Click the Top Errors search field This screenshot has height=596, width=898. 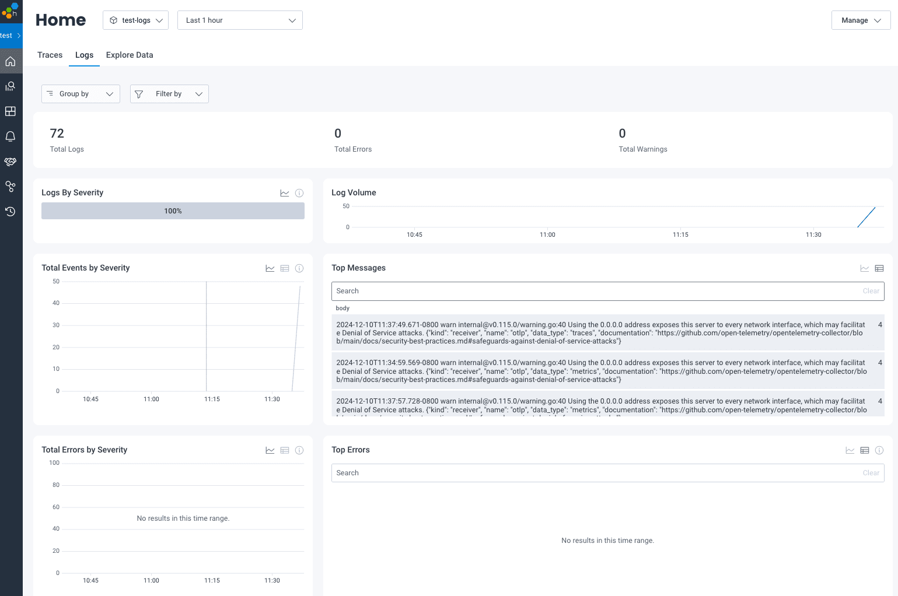(x=595, y=473)
